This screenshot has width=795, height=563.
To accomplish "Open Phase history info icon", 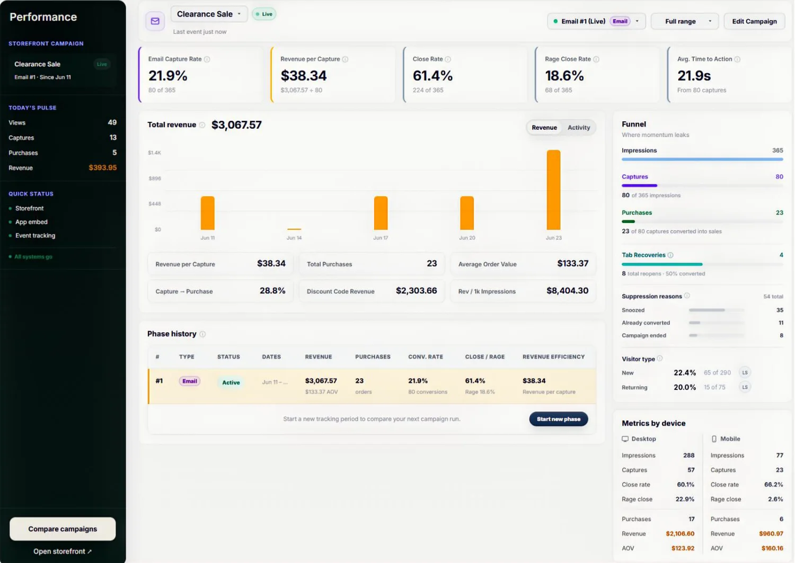I will [202, 334].
